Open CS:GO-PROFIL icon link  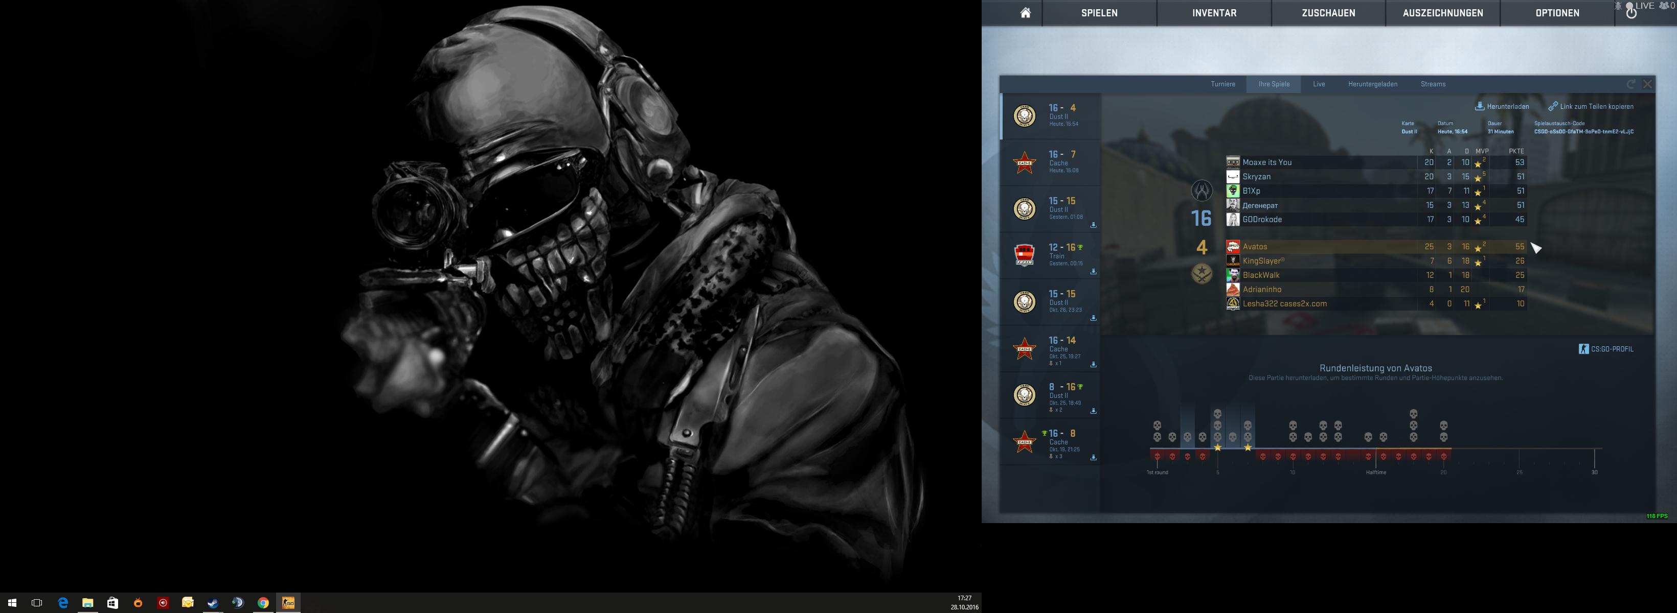point(1583,349)
